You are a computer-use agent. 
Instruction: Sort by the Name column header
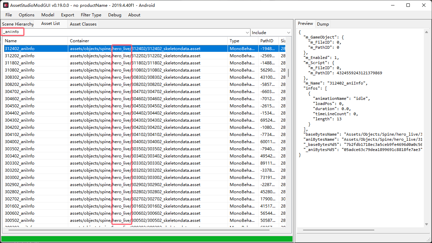[x=35, y=41]
